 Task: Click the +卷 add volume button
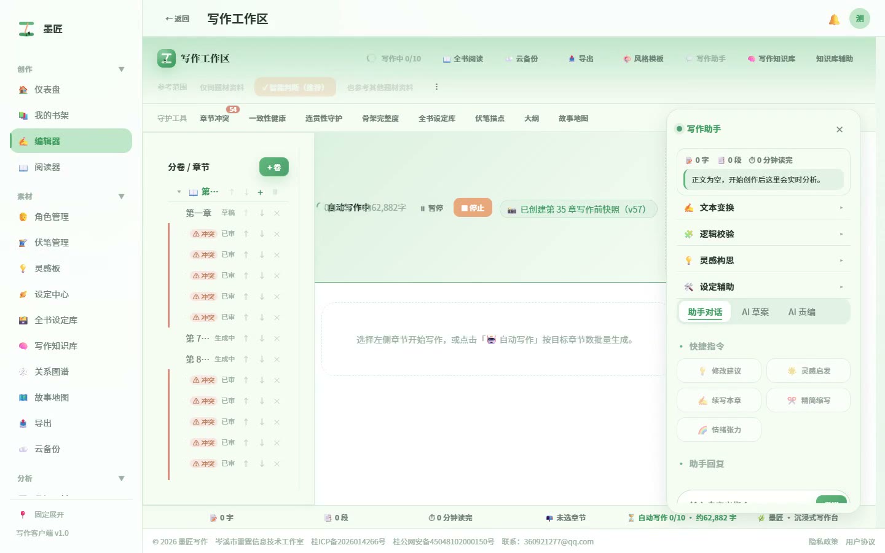click(x=274, y=167)
